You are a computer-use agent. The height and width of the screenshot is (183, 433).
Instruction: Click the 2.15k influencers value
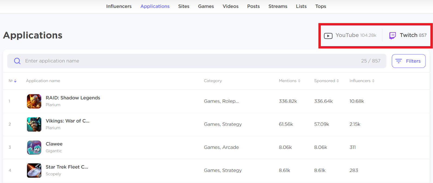click(355, 124)
